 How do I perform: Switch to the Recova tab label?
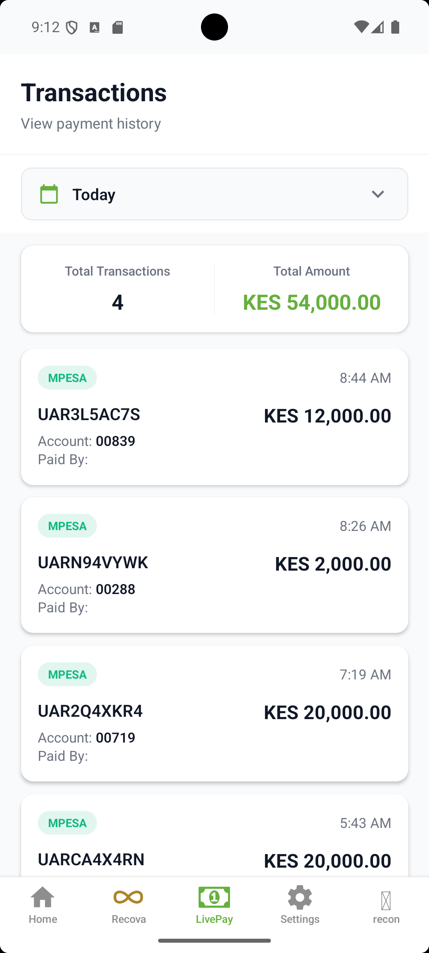129,919
